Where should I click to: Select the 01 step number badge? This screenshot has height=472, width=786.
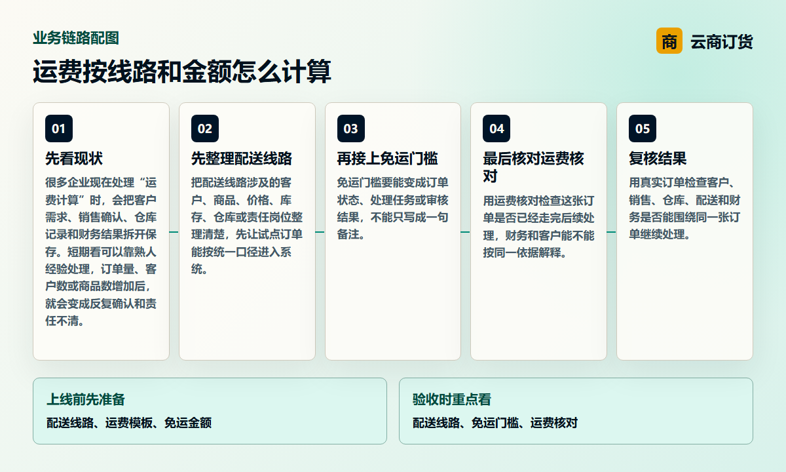pyautogui.click(x=59, y=128)
